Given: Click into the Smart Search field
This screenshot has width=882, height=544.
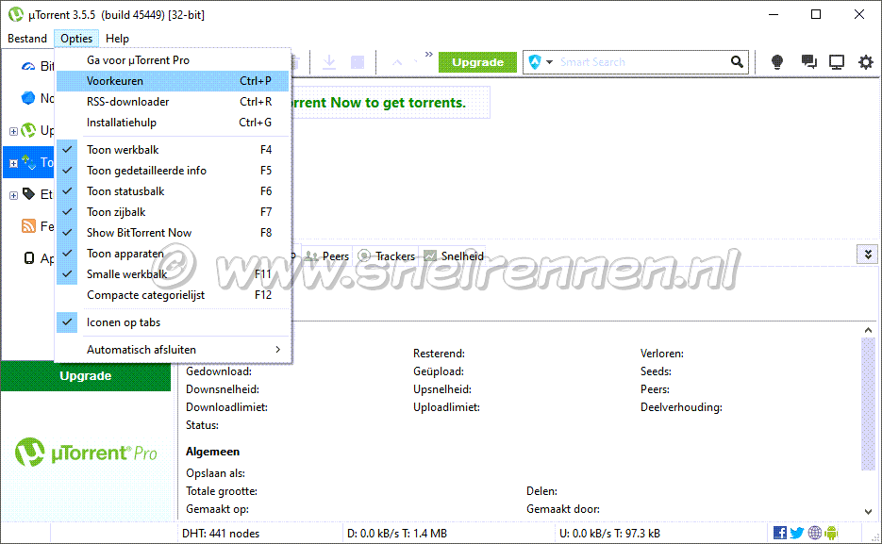Looking at the screenshot, I should (641, 62).
